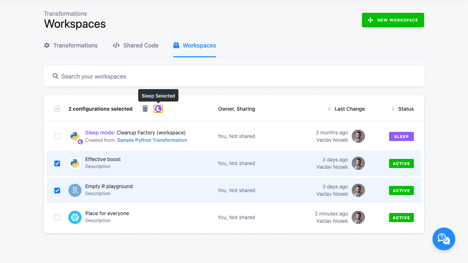Click the trash delete icon for selected configurations

click(x=145, y=108)
